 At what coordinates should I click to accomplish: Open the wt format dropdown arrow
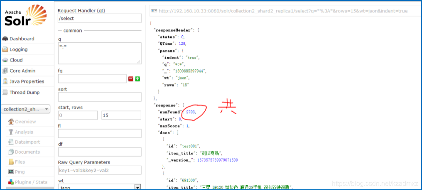pyautogui.click(x=137, y=188)
